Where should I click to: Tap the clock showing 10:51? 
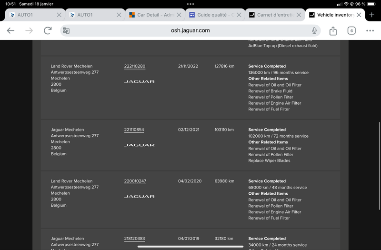pyautogui.click(x=10, y=4)
